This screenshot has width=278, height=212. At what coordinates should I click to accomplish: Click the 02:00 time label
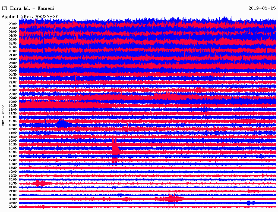(13, 40)
